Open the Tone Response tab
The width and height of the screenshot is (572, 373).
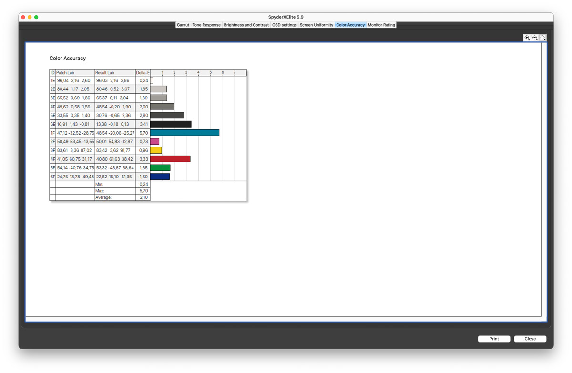pos(206,25)
